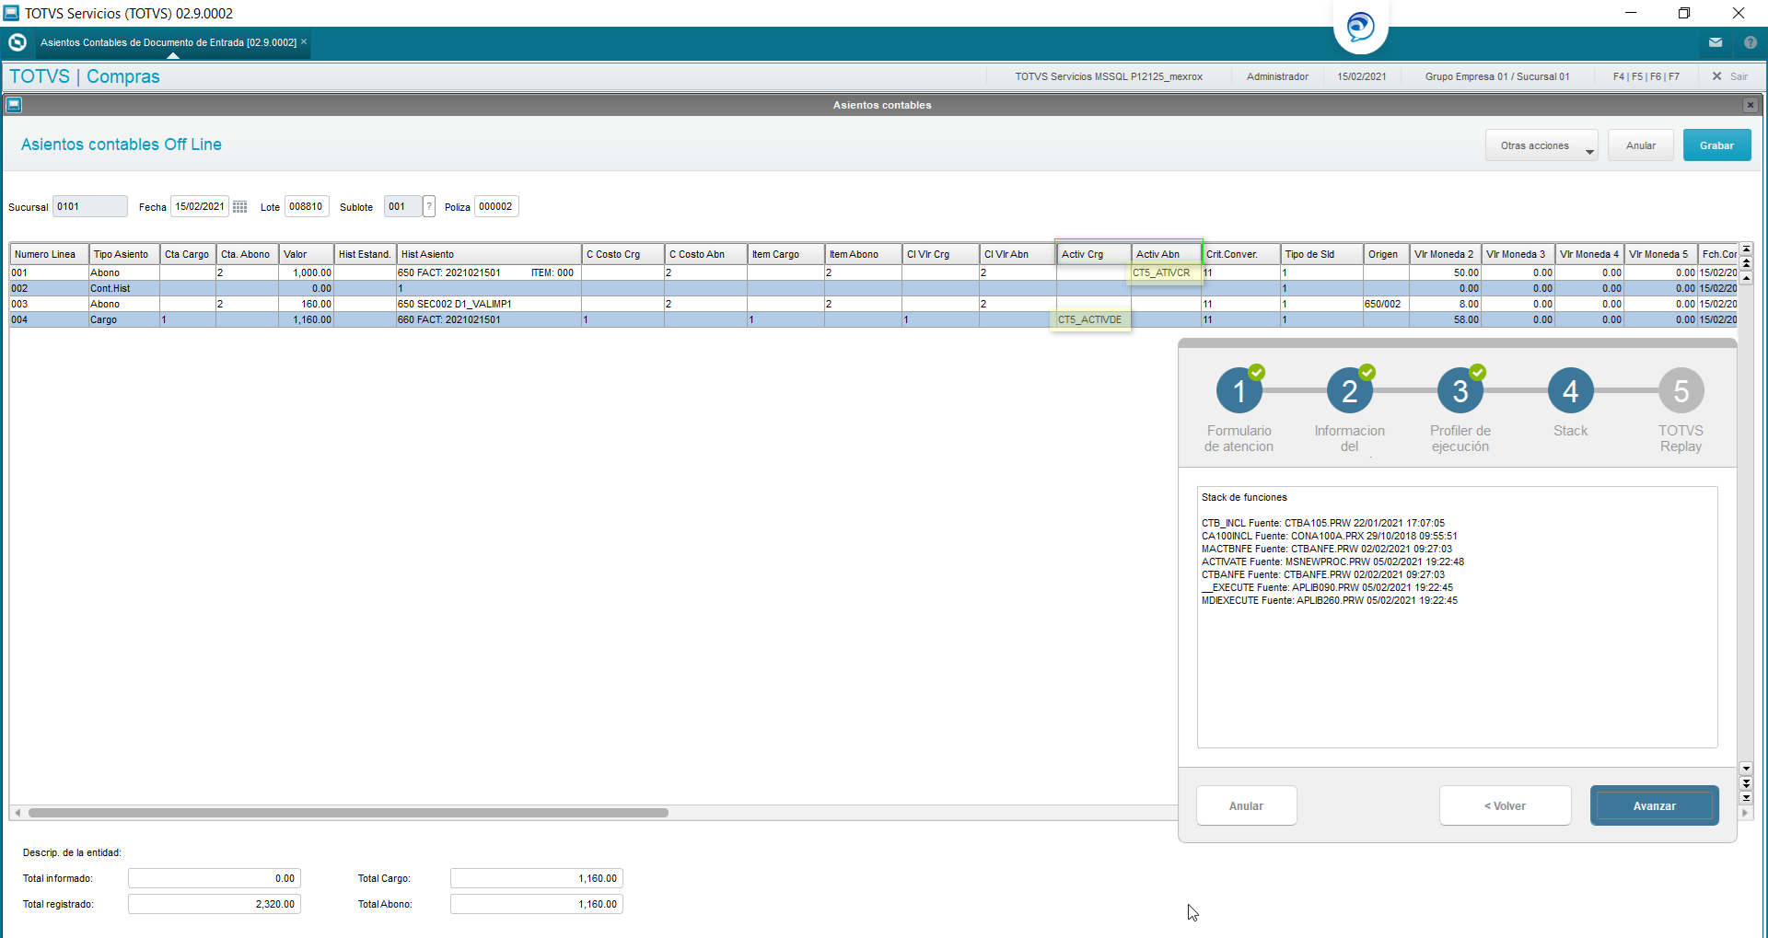Go to wizard step 5 TOTVS Replay

tap(1681, 391)
